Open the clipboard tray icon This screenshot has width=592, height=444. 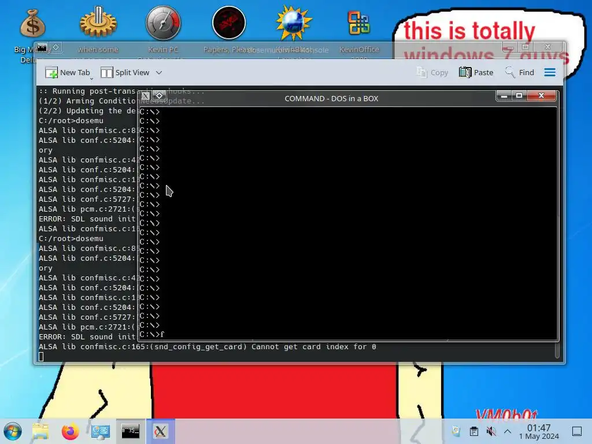tap(474, 431)
